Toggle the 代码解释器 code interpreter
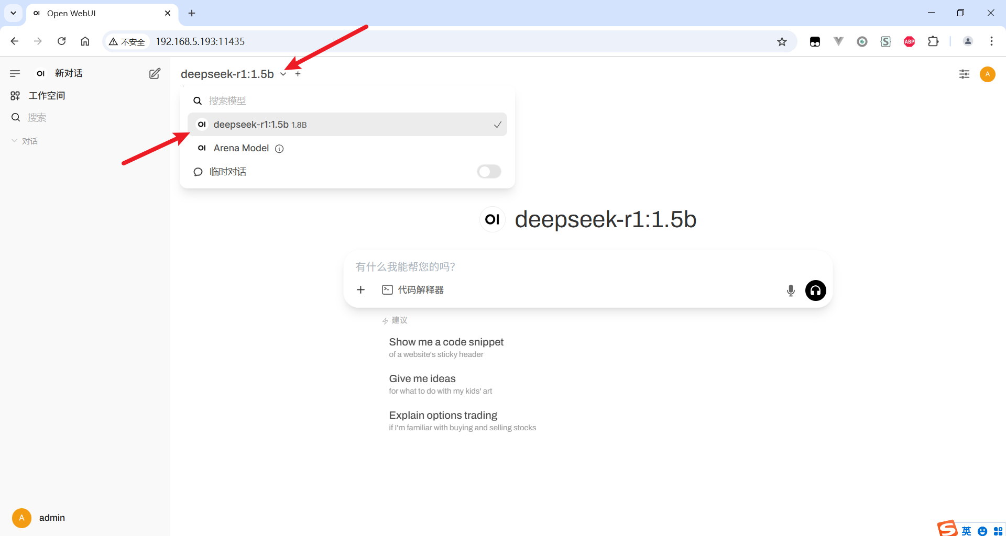 click(x=413, y=290)
